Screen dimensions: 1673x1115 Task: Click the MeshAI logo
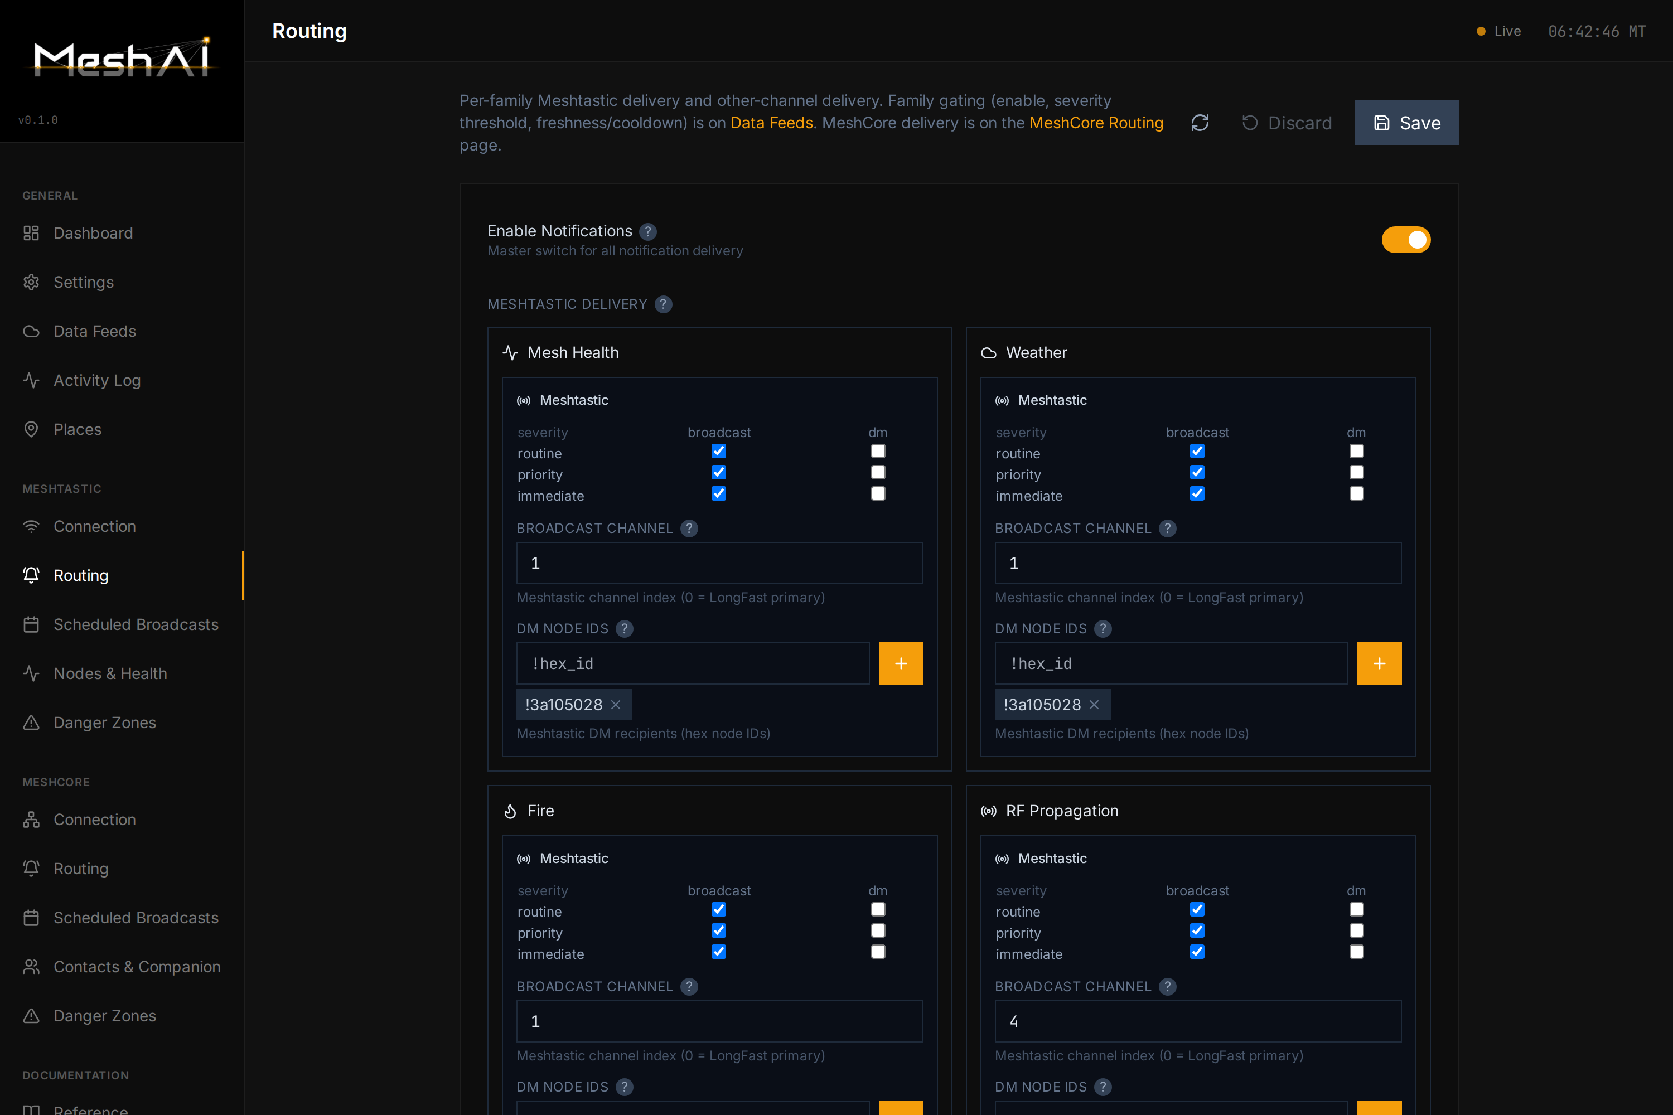122,57
